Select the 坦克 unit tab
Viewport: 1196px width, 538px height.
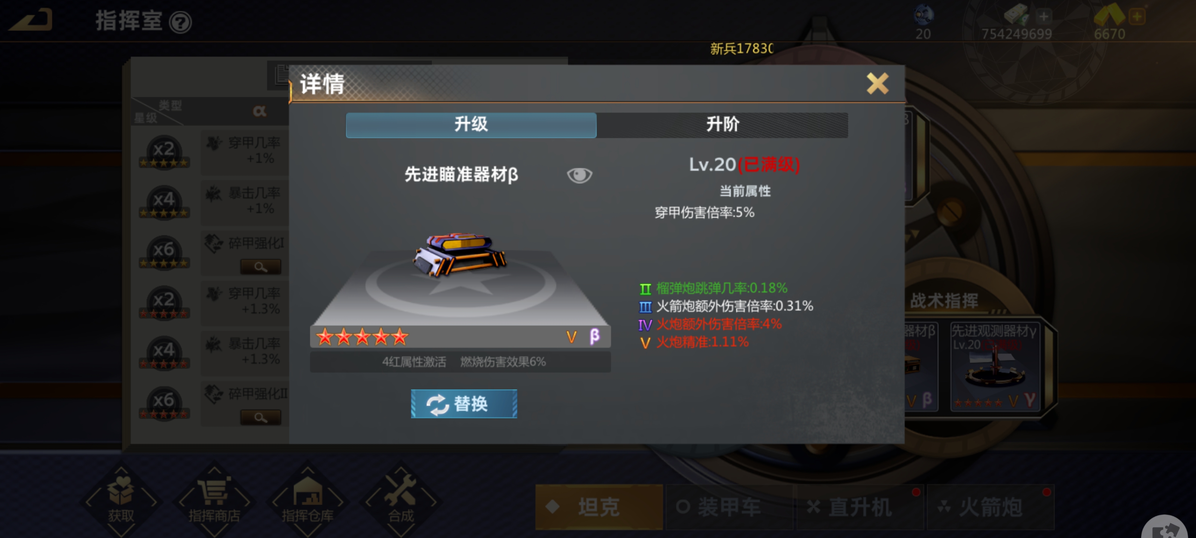[x=599, y=507]
